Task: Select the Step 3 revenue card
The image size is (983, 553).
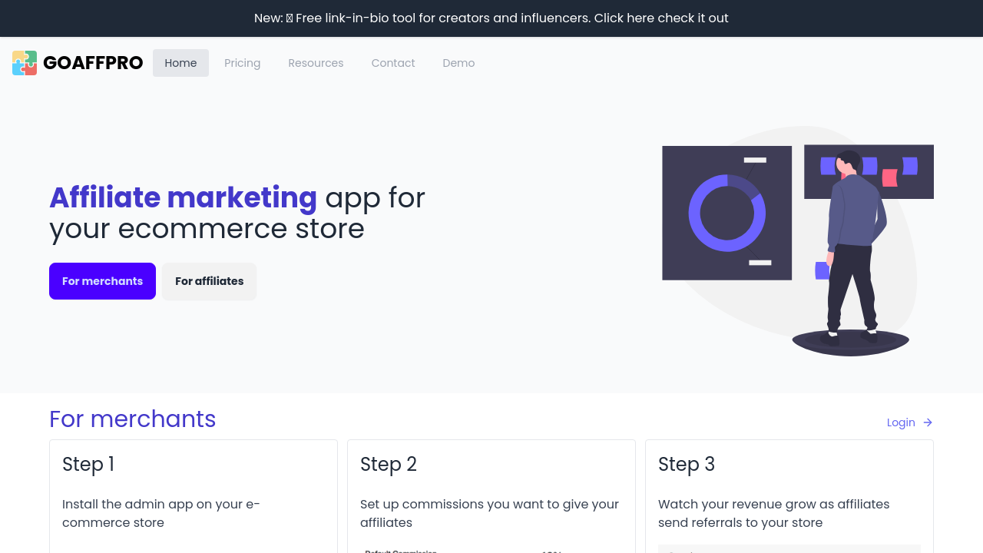Action: click(789, 495)
